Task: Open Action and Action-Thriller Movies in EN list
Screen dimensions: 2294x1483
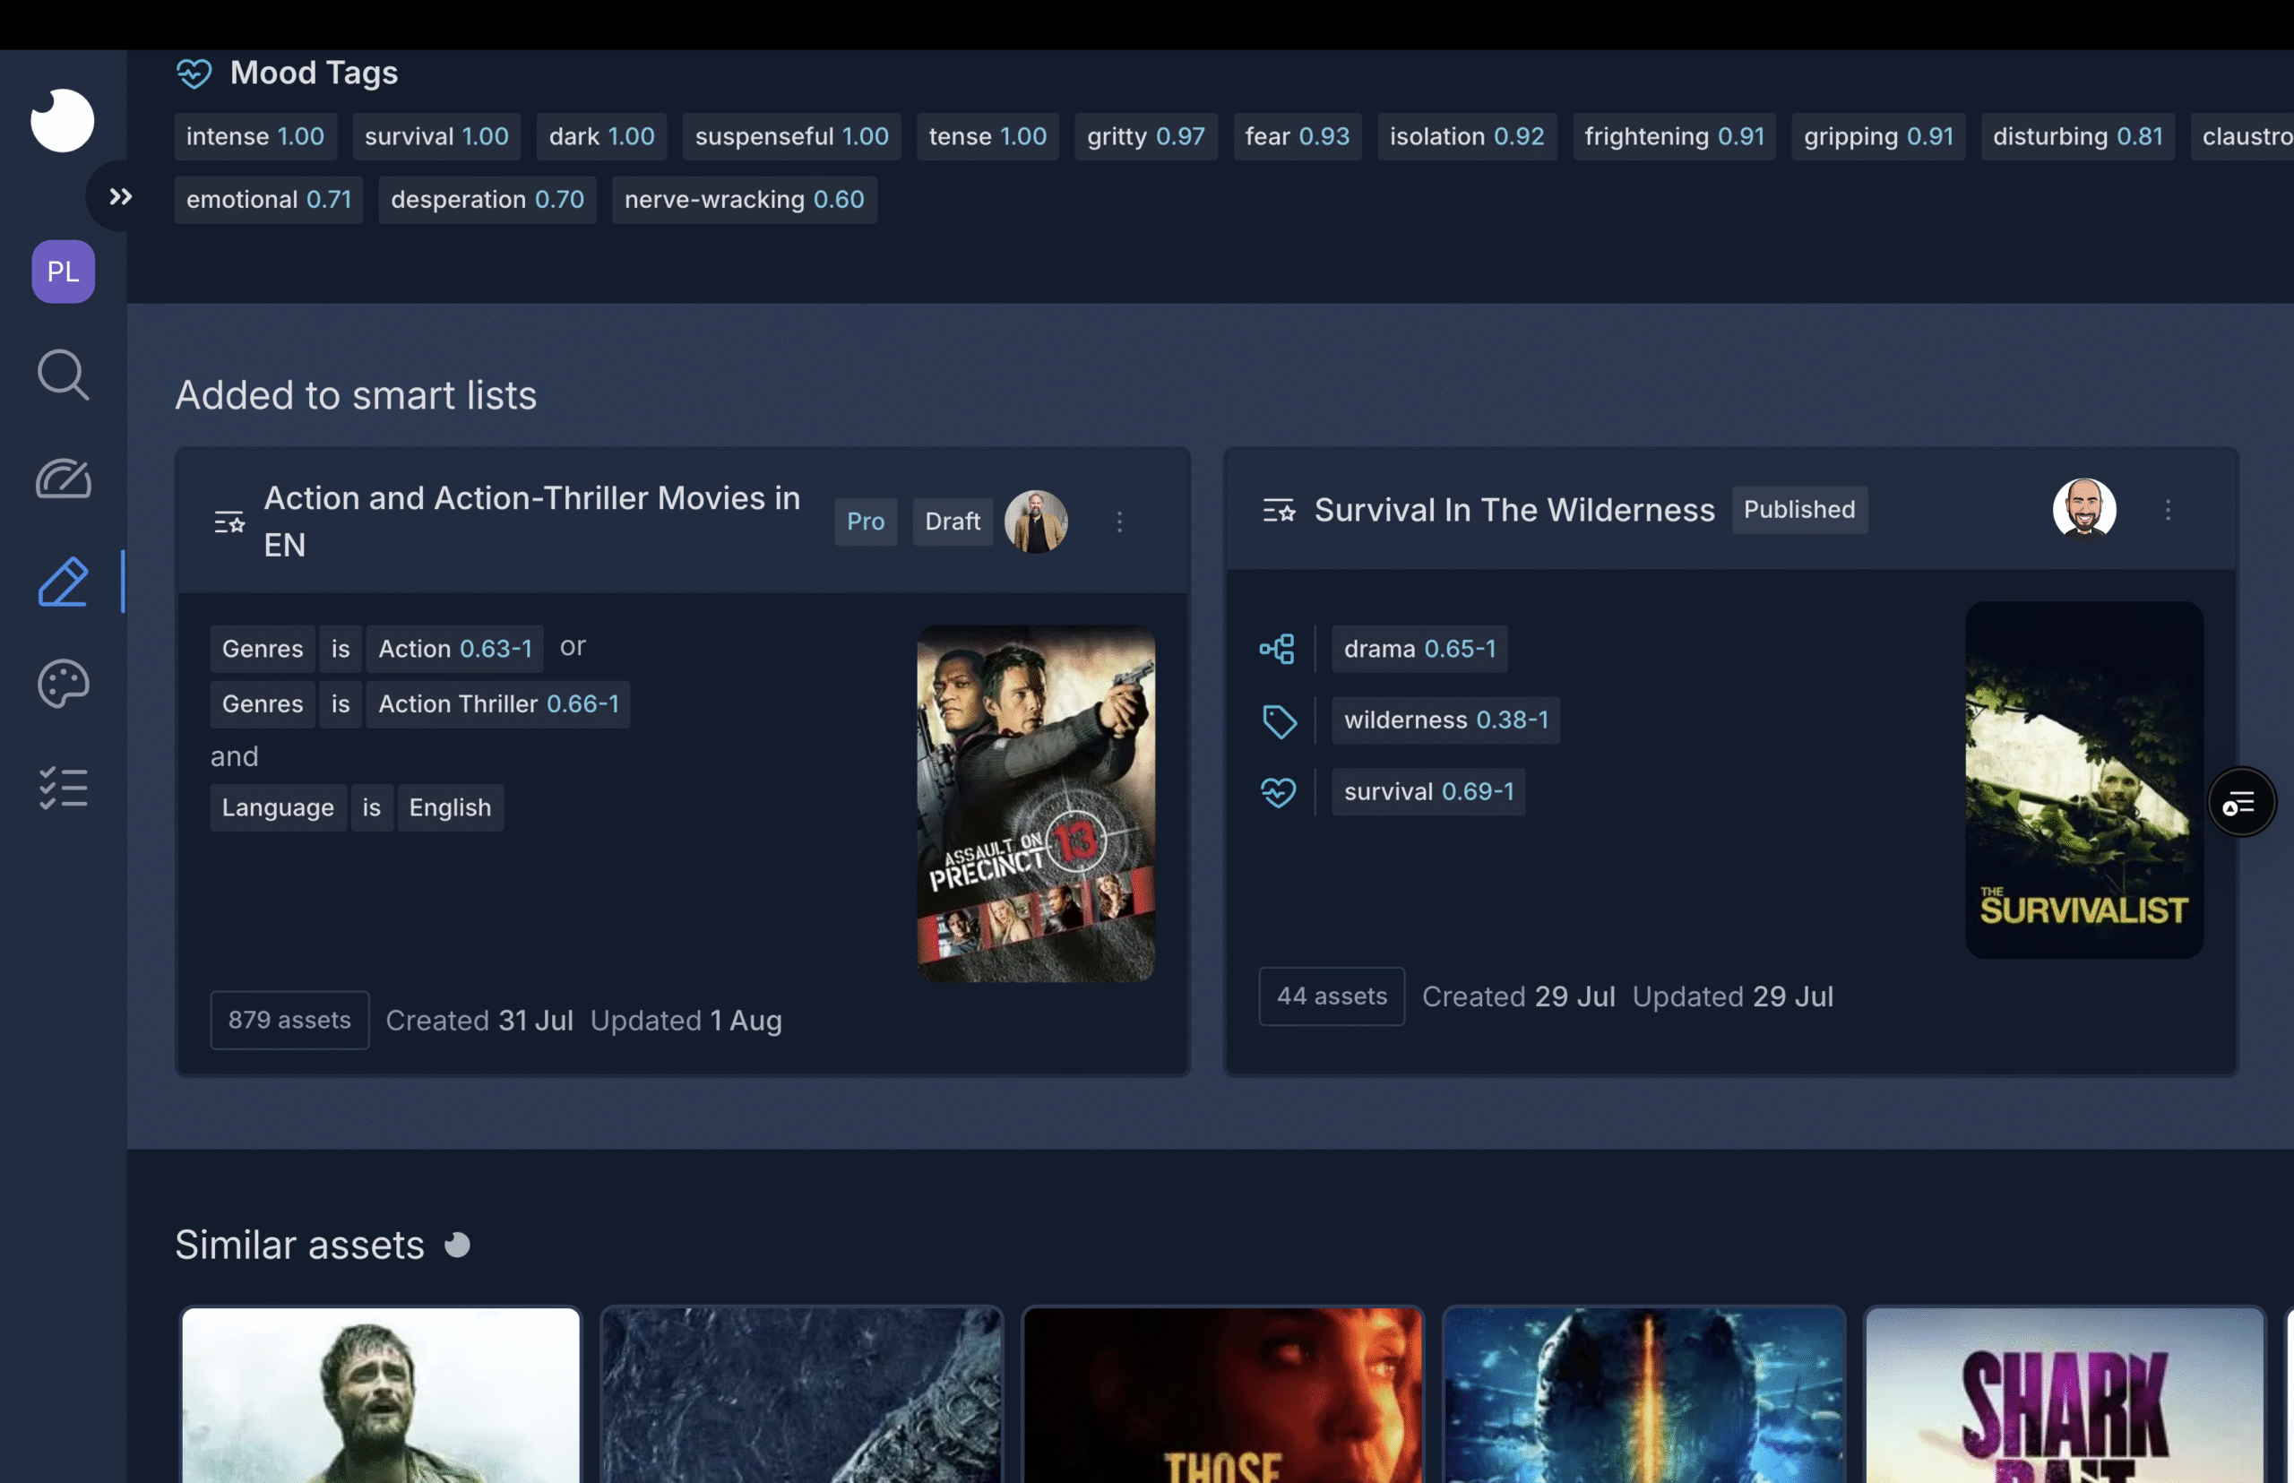Action: [532, 521]
